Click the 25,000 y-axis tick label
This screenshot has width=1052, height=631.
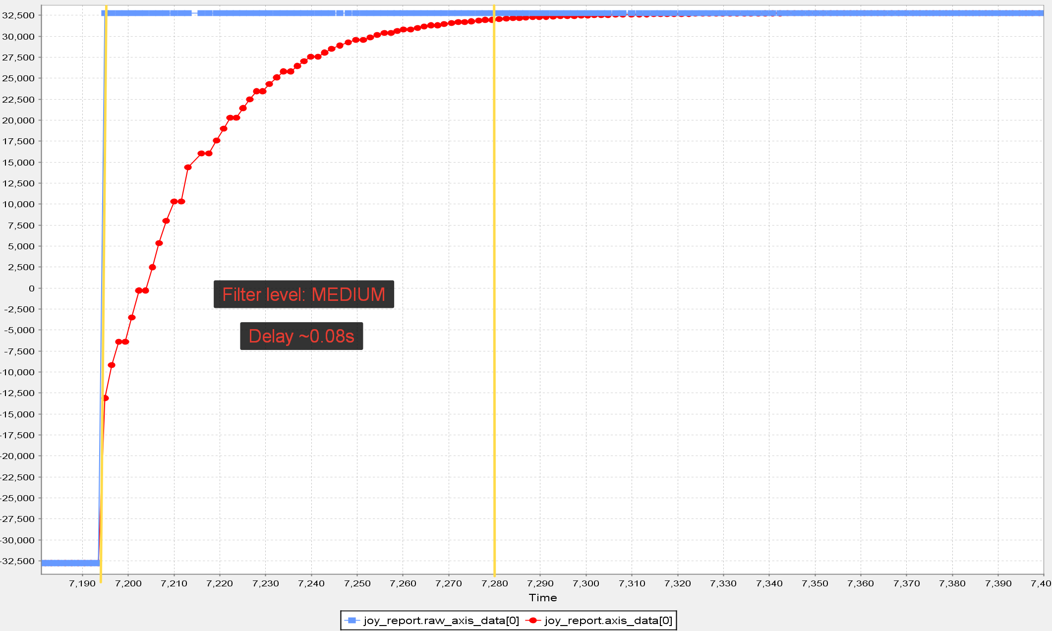18,78
